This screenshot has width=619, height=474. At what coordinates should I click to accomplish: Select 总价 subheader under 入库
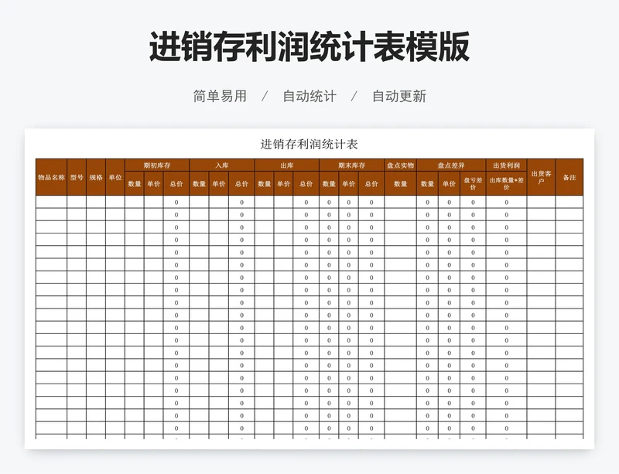[241, 183]
